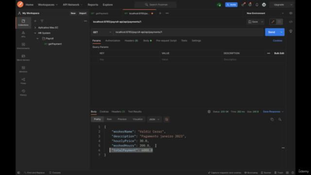The image size is (311, 175).
Task: Click the Save button
Action: (253, 22)
